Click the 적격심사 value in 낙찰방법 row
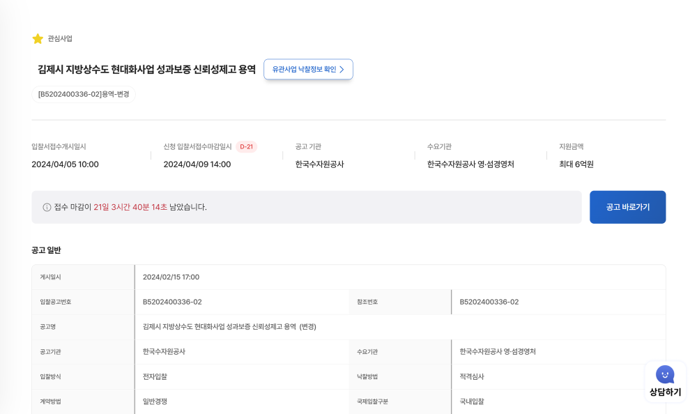697x414 pixels. coord(472,376)
